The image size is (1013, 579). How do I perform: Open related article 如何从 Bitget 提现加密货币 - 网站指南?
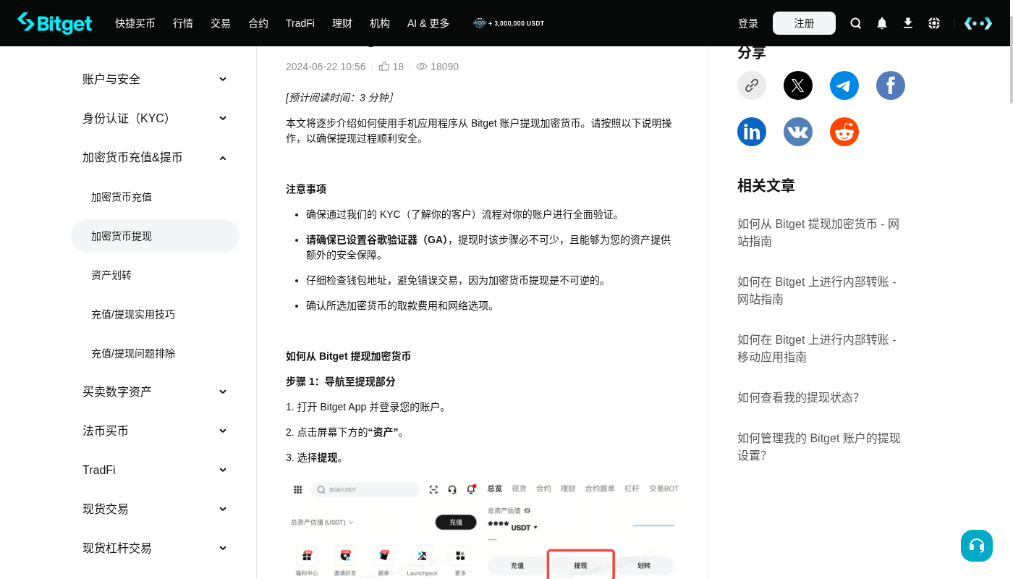818,232
